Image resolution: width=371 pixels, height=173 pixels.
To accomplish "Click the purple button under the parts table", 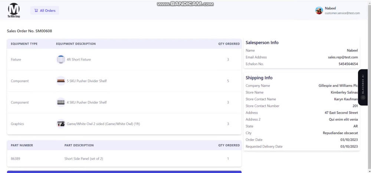I will pyautogui.click(x=124, y=172).
